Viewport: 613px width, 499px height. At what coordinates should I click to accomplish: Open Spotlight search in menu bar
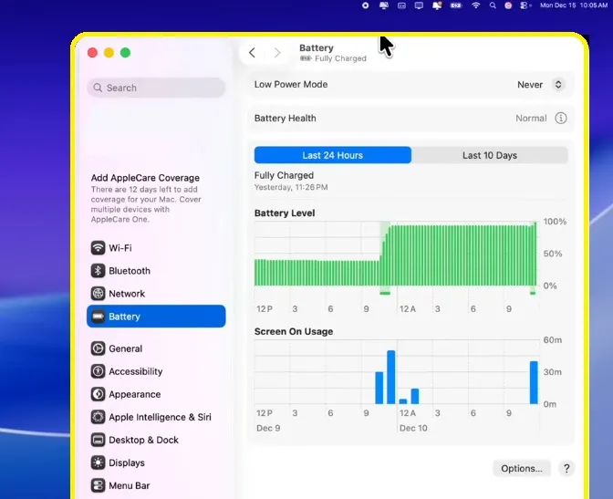pyautogui.click(x=493, y=5)
